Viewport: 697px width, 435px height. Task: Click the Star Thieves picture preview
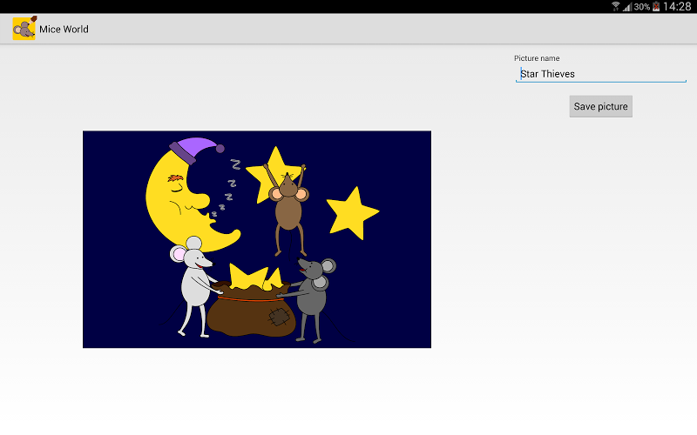click(257, 239)
